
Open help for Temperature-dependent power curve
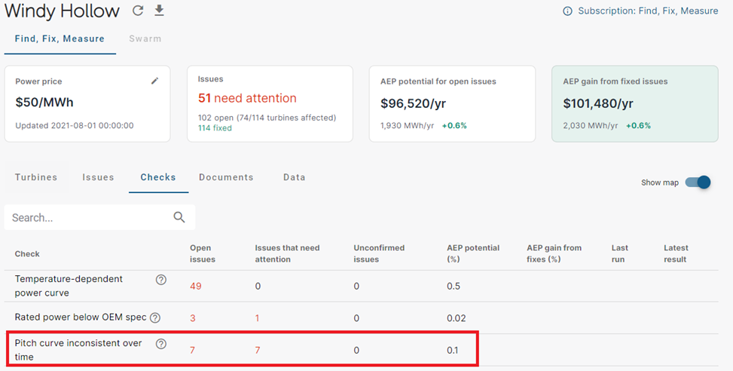160,280
